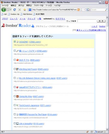The height and width of the screenshot is (134, 109).
Task: Open the ツール menu
Action: (x=49, y=5)
